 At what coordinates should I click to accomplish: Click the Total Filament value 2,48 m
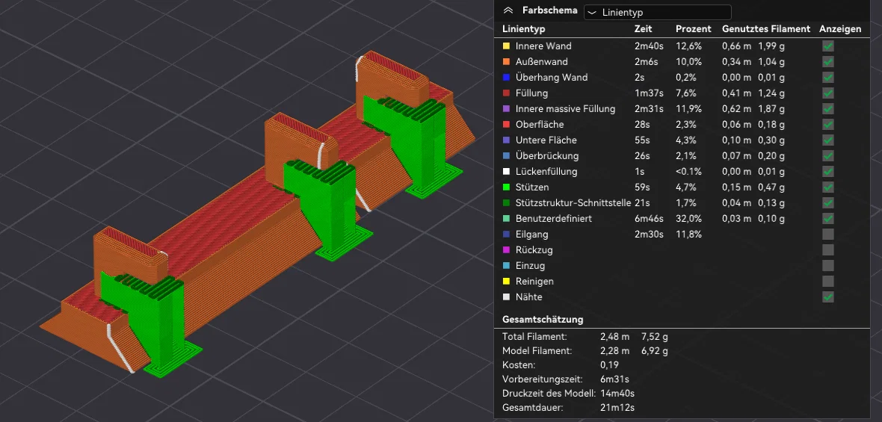click(615, 337)
